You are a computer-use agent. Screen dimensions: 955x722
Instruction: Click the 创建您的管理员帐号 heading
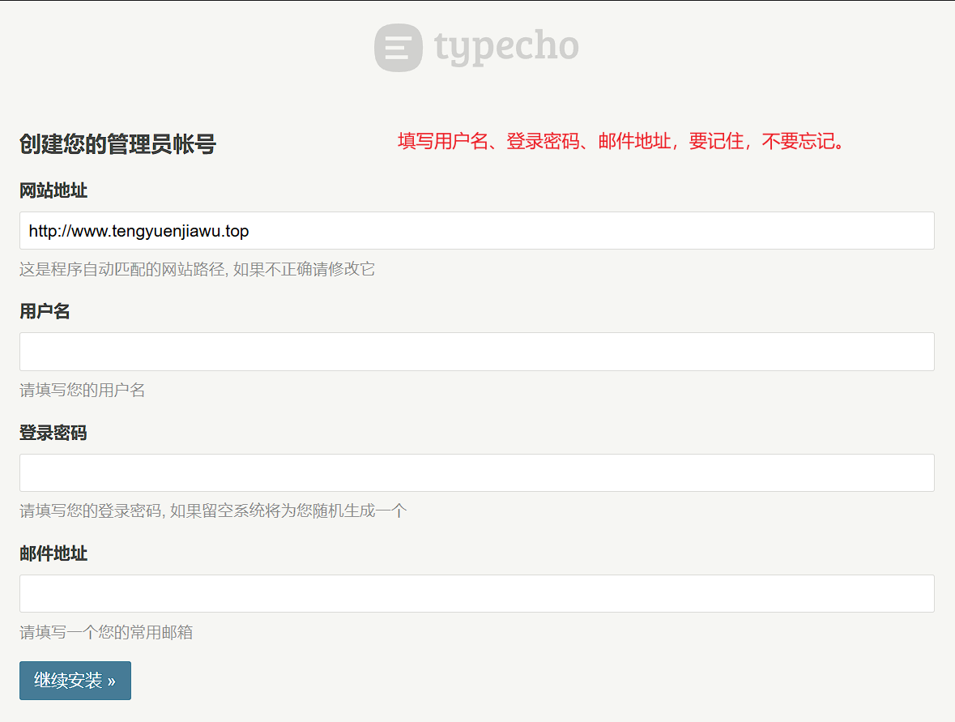pyautogui.click(x=117, y=145)
